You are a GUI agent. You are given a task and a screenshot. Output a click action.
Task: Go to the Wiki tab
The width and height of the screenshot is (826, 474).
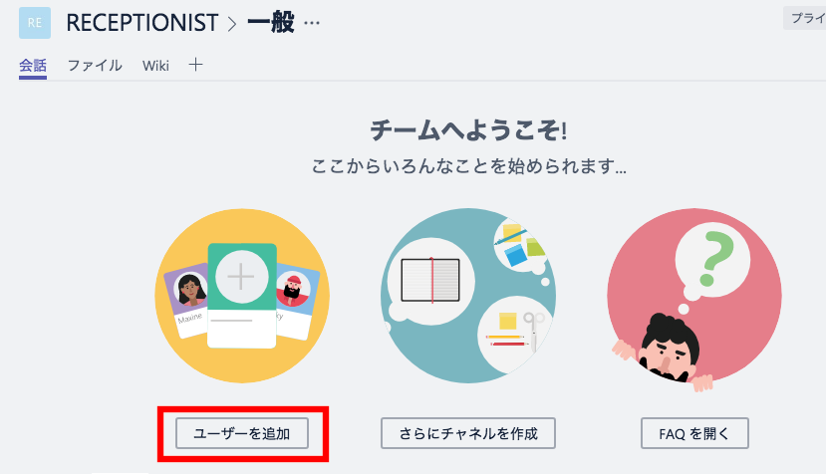[155, 66]
